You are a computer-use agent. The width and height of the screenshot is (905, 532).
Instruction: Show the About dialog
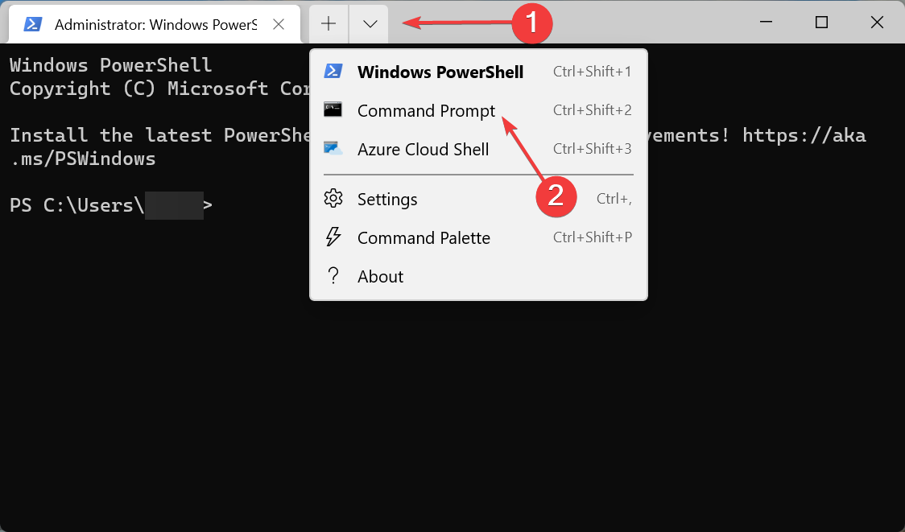click(380, 276)
